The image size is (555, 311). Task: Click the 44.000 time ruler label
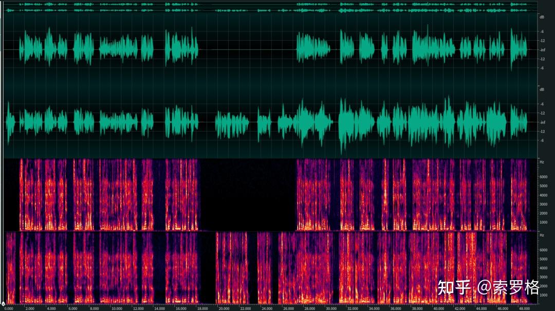coord(482,308)
